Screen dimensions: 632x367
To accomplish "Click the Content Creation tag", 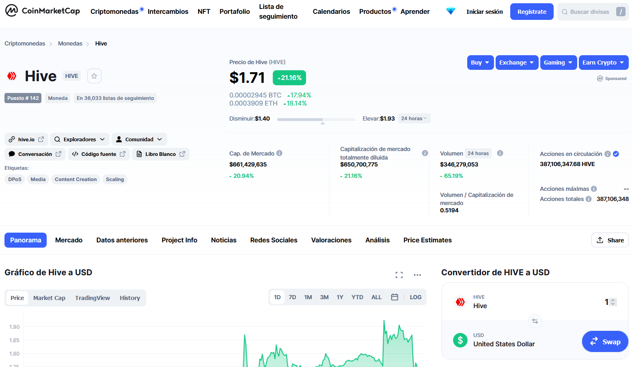I will click(75, 179).
